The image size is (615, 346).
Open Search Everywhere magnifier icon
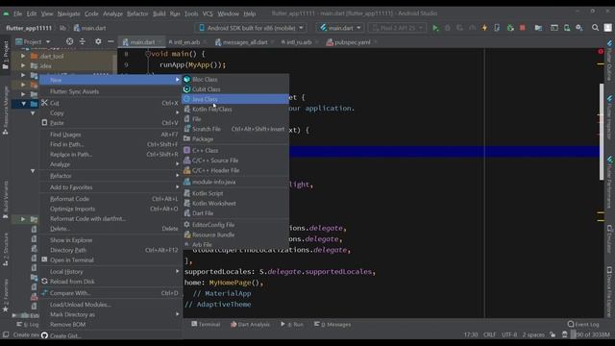click(x=596, y=28)
